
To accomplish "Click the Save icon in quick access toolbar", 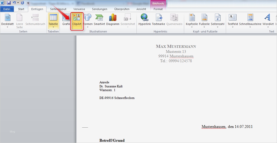I will (9, 3).
